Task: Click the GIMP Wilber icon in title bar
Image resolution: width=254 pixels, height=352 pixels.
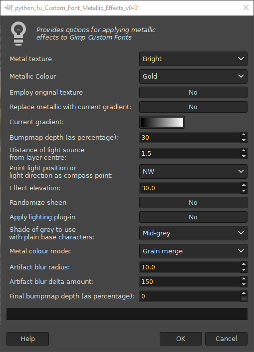Action: [8, 8]
